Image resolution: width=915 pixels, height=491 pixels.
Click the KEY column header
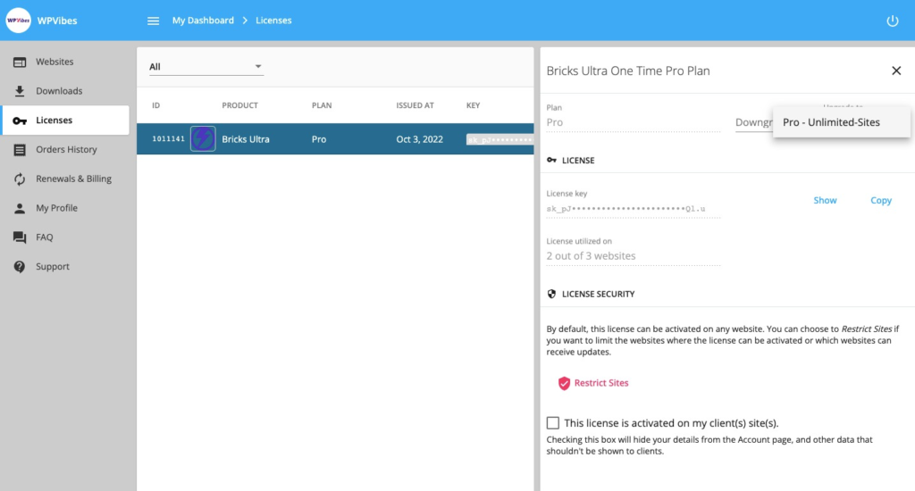pos(473,105)
